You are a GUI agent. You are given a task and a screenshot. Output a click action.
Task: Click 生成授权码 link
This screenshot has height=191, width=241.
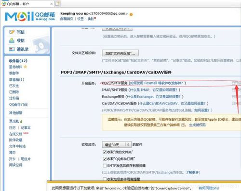(x=197, y=125)
